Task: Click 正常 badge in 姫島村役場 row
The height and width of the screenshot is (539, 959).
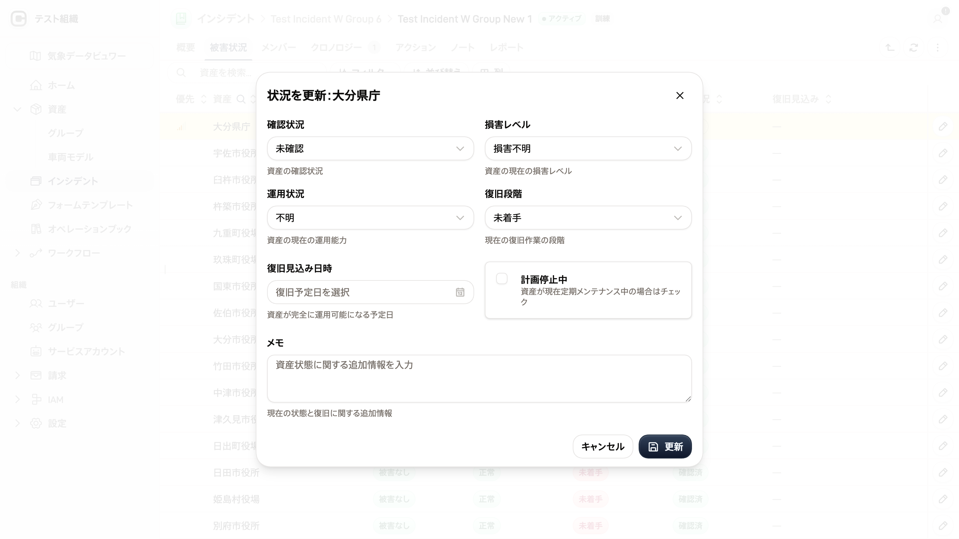Action: pos(486,499)
